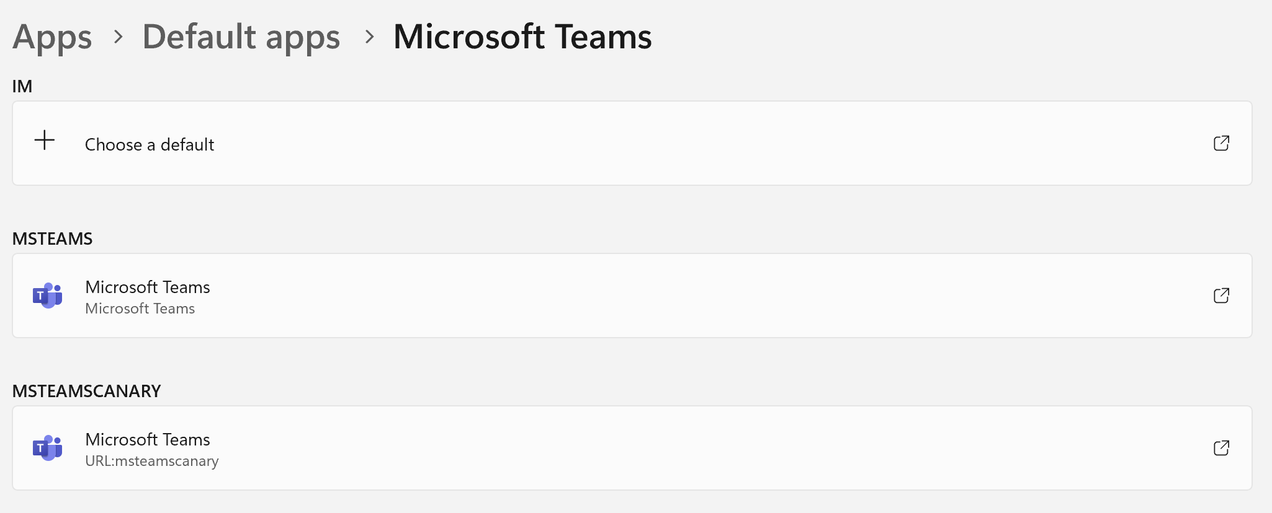The width and height of the screenshot is (1272, 513).
Task: Click the first breadcrumb chevron separator
Action: [117, 37]
